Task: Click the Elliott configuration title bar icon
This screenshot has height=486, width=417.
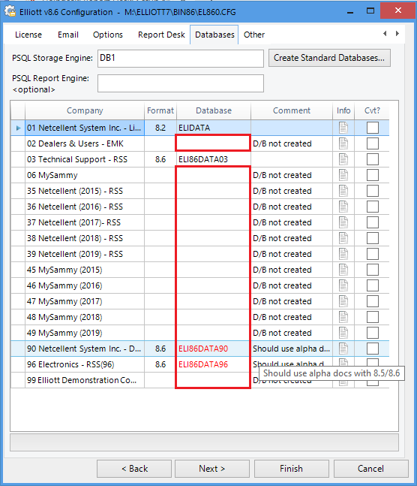Action: [x=10, y=11]
